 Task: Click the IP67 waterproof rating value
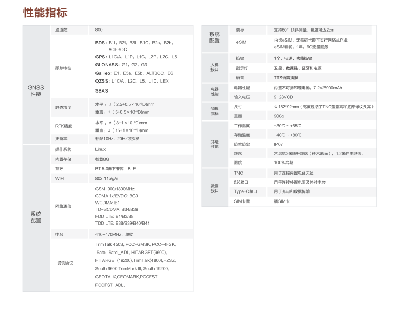pos(278,144)
